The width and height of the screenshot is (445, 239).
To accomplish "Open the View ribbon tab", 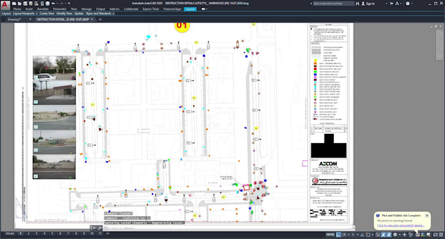I will pos(74,9).
